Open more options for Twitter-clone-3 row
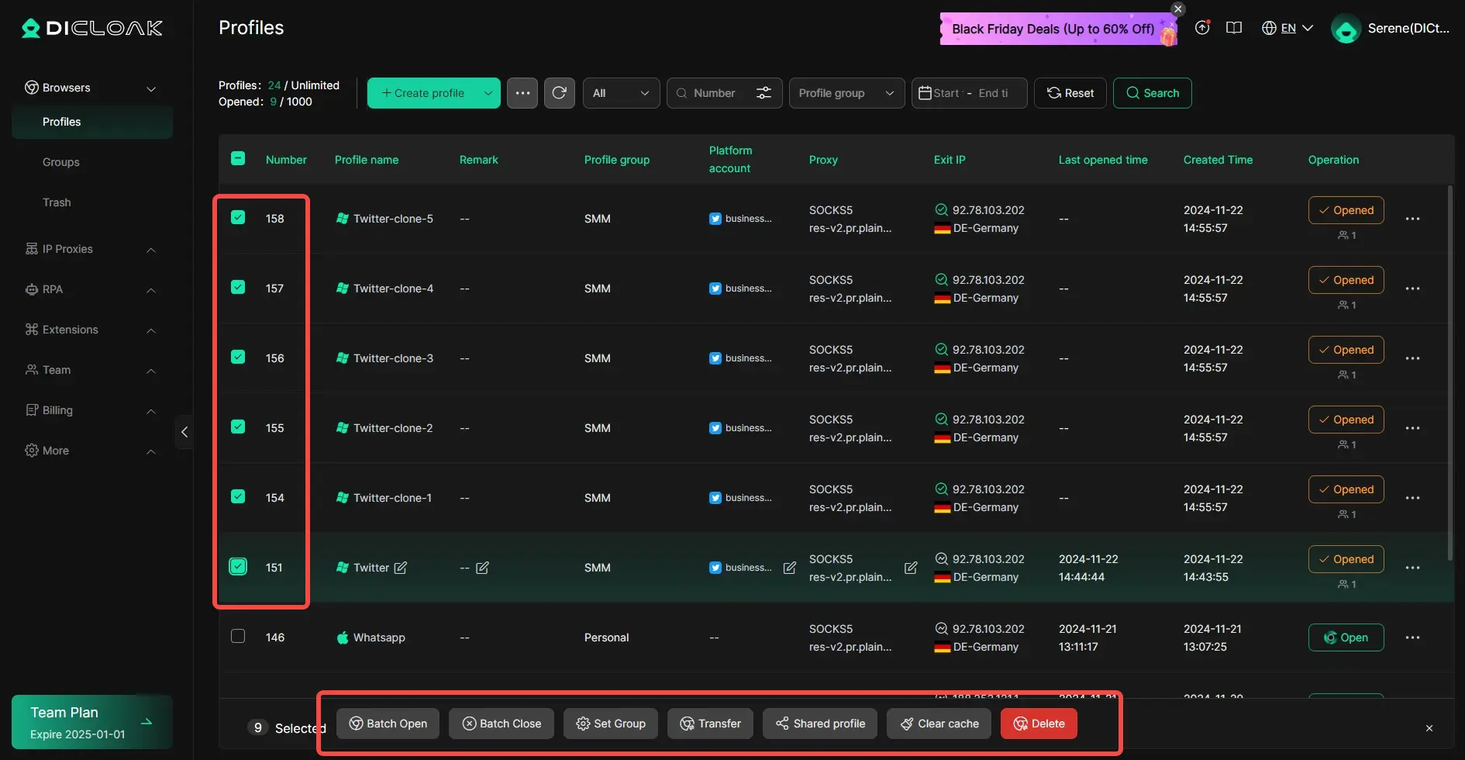1465x760 pixels. pos(1413,358)
